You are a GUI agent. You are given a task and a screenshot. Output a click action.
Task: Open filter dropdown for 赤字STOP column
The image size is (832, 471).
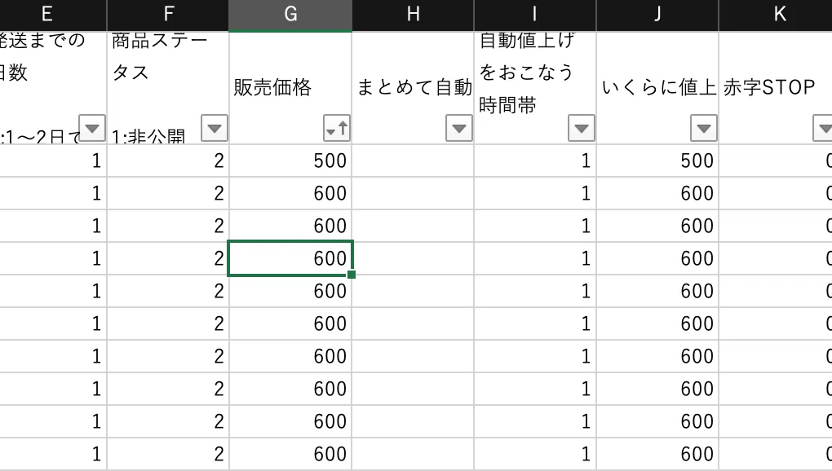(x=823, y=128)
